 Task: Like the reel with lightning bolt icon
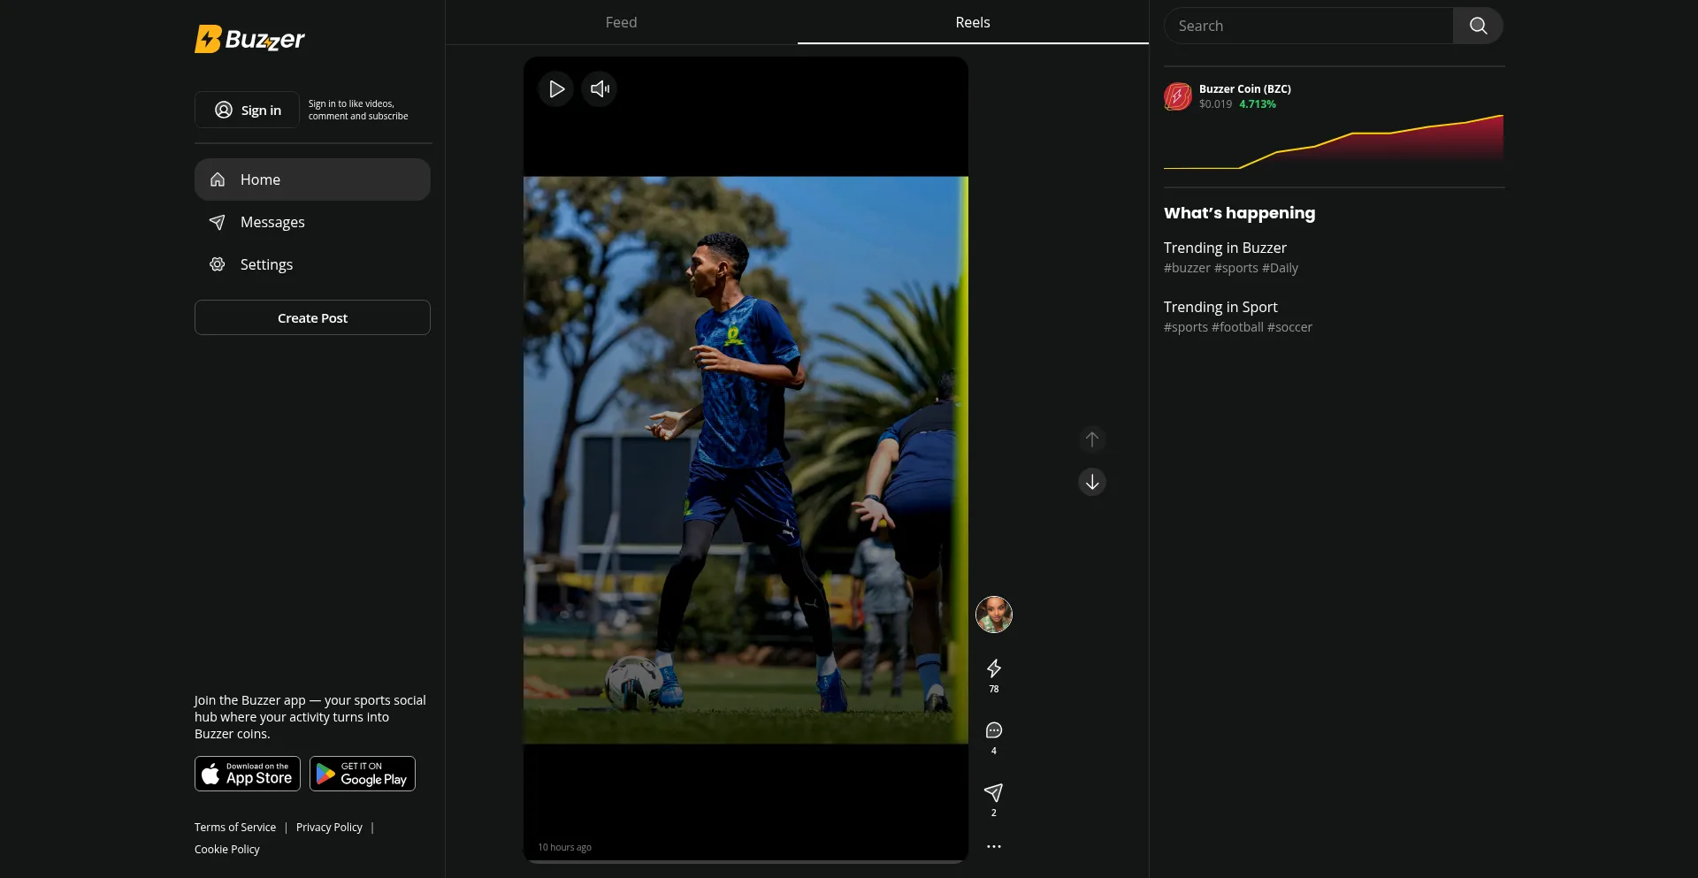tap(994, 668)
